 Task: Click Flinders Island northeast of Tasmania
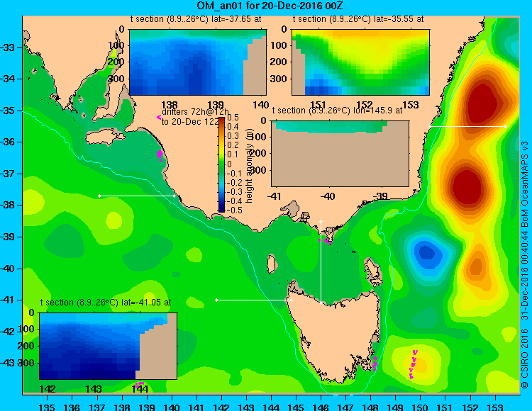(x=373, y=270)
